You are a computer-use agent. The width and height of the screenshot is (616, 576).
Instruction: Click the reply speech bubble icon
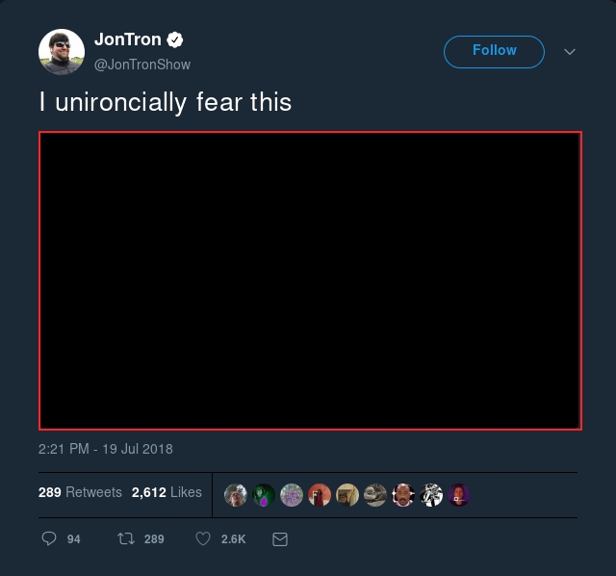(49, 538)
